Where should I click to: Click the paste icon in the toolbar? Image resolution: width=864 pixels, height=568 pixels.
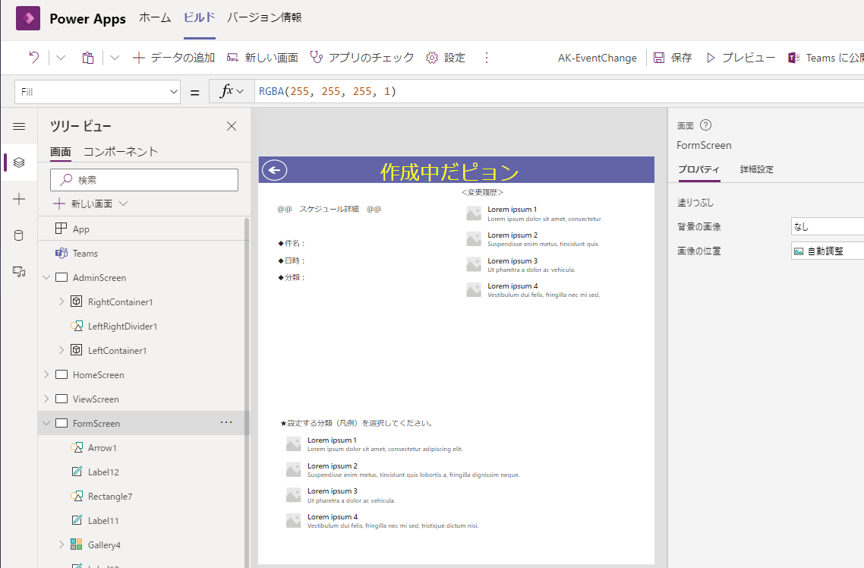(x=87, y=57)
